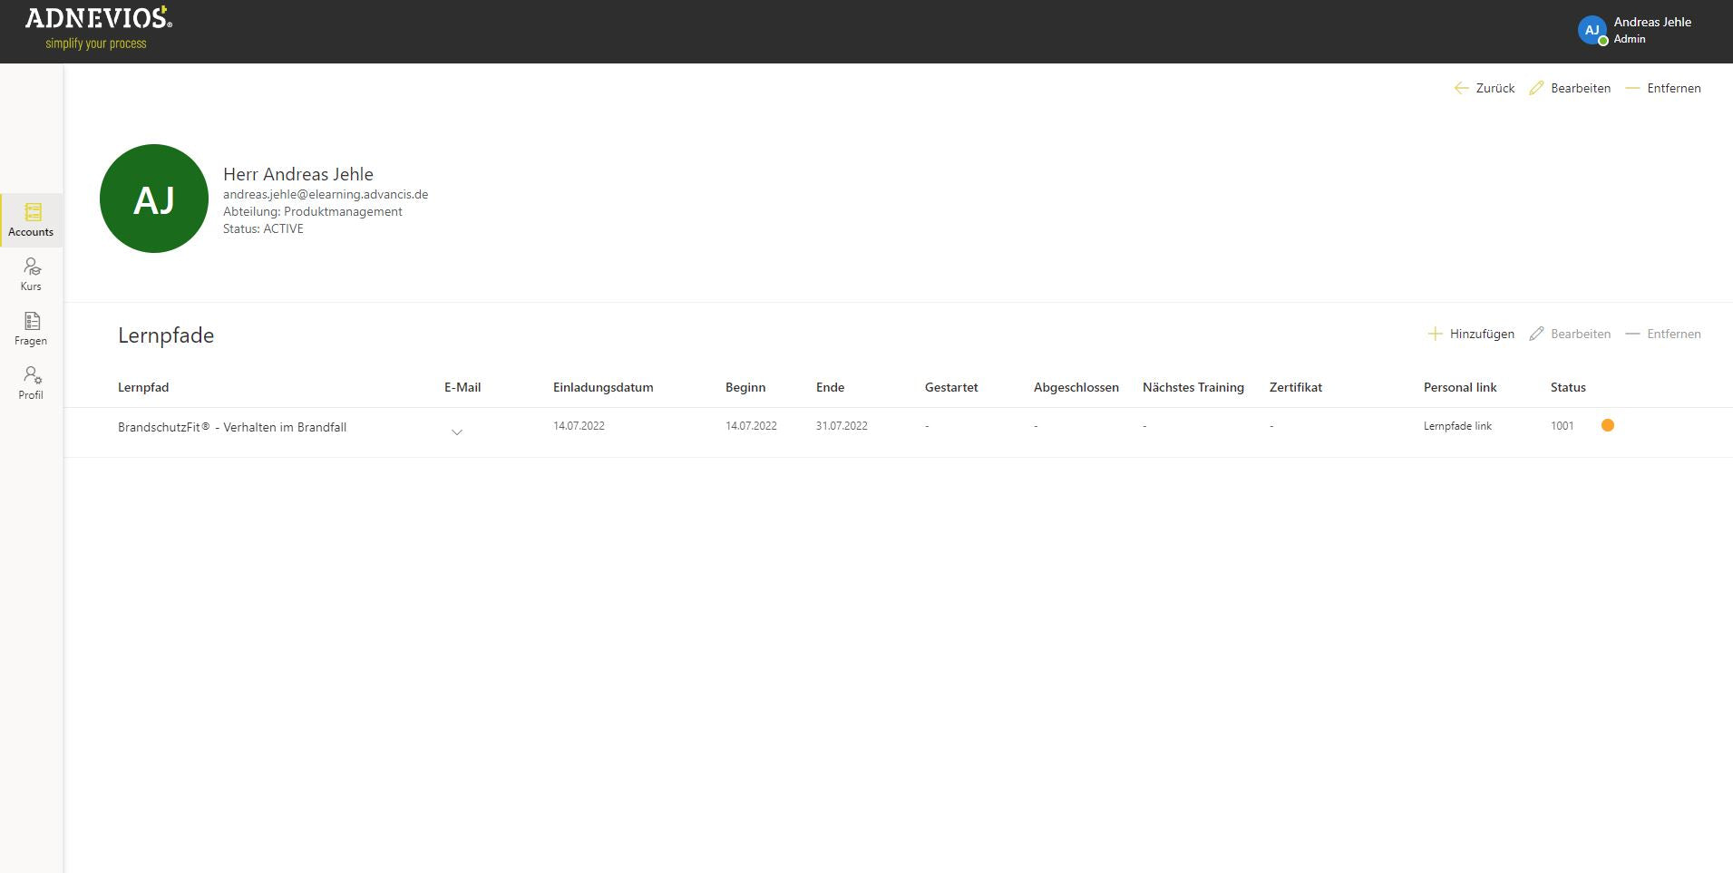Open the Andreas Jehle user menu avatar
This screenshot has width=1733, height=873.
[x=1592, y=30]
